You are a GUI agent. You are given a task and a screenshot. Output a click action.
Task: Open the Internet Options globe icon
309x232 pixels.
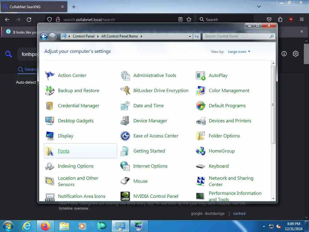pyautogui.click(x=125, y=166)
